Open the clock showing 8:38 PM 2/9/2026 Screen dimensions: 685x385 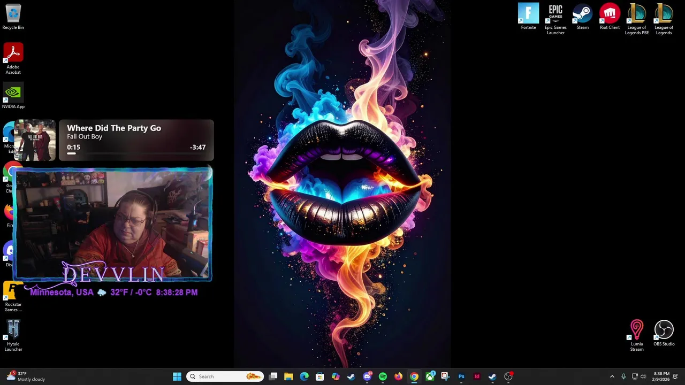(x=661, y=376)
